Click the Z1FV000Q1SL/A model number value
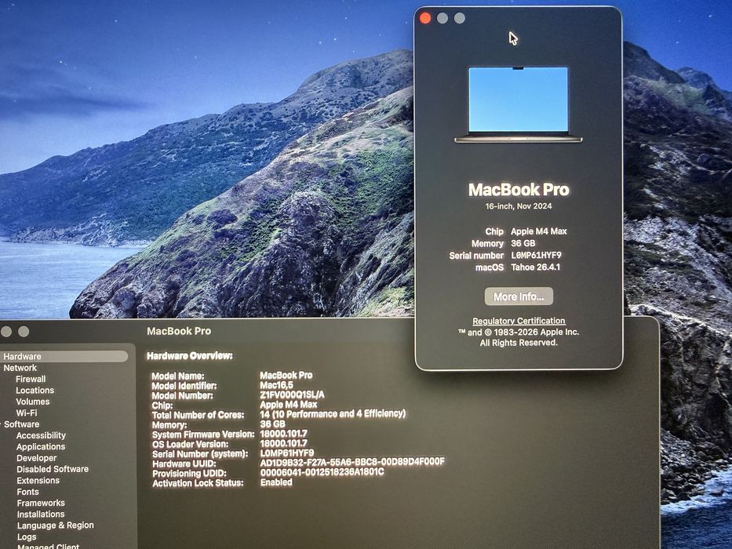The height and width of the screenshot is (549, 732). [292, 395]
